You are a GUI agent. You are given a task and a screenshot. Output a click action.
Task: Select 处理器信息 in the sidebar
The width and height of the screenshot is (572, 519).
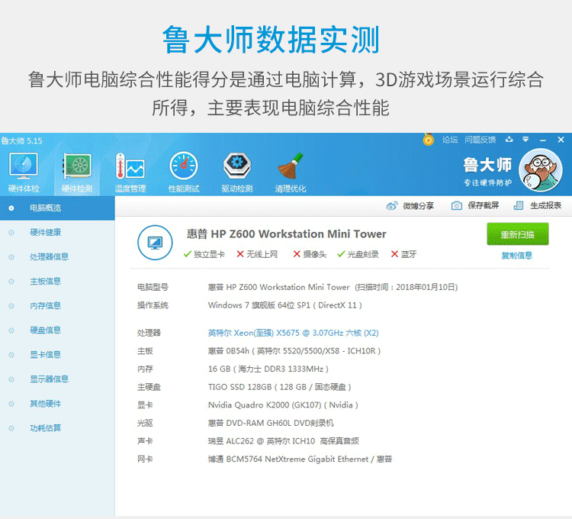[49, 256]
